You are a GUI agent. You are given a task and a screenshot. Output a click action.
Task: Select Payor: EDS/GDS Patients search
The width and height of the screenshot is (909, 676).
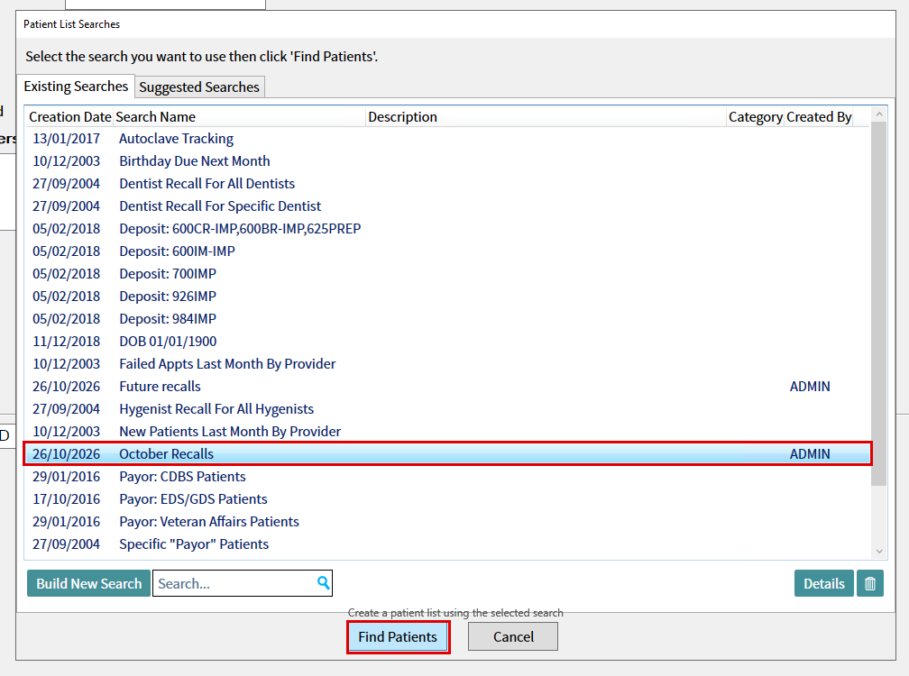coord(447,500)
